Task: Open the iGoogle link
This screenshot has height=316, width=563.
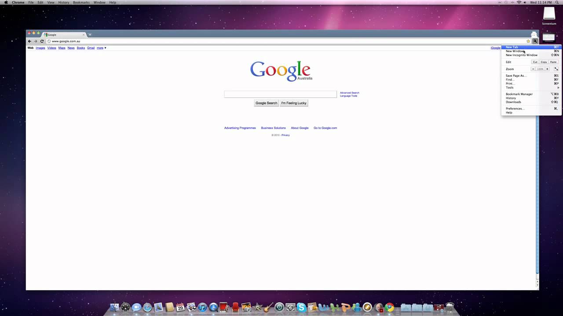Action: tap(496, 48)
